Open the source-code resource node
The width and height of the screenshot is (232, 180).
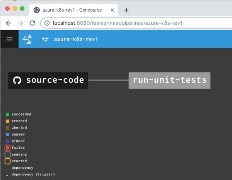(55, 80)
